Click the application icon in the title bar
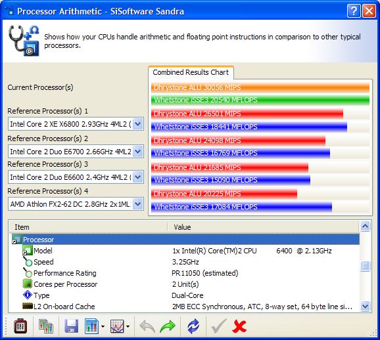The height and width of the screenshot is (340, 380). tap(9, 11)
